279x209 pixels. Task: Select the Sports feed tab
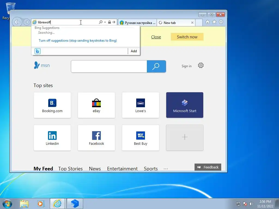[x=151, y=168]
